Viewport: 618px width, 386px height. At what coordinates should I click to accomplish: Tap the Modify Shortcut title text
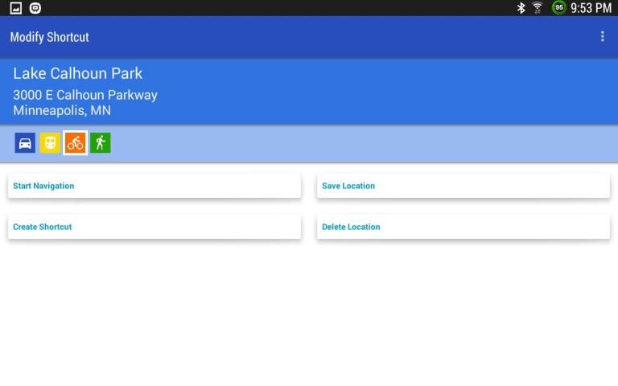coord(50,37)
